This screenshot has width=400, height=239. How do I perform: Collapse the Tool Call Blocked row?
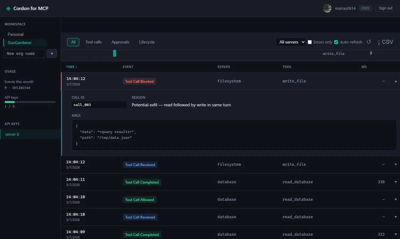396,81
